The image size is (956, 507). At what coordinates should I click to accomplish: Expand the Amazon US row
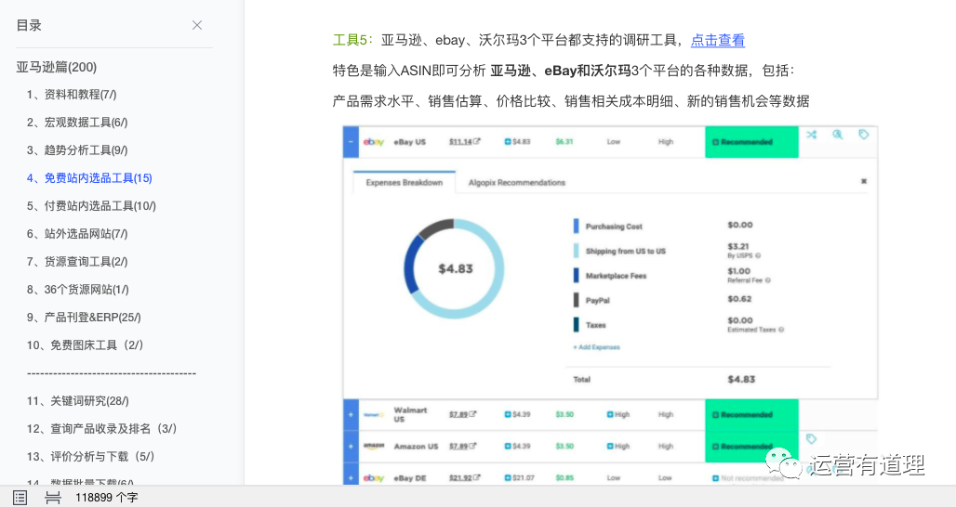pyautogui.click(x=351, y=446)
